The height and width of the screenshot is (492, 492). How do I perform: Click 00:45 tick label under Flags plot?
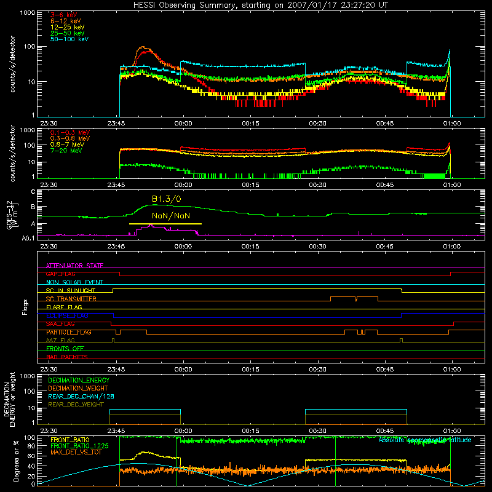pyautogui.click(x=385, y=370)
